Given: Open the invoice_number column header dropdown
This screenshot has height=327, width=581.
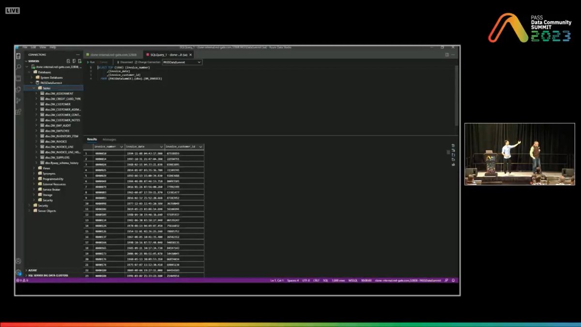Looking at the screenshot, I should point(121,147).
